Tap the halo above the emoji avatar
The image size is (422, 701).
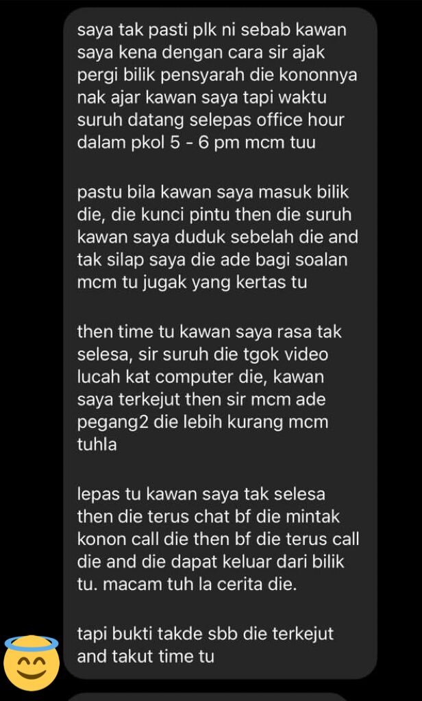tap(32, 643)
